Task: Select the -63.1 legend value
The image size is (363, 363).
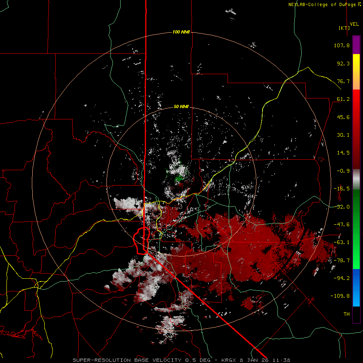Action: click(342, 242)
